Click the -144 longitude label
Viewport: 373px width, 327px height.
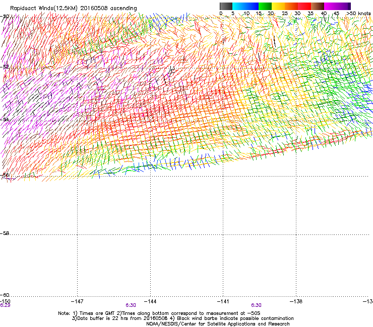[x=150, y=301]
